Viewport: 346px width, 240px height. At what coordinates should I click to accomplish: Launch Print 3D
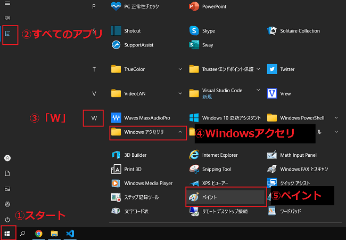tap(126, 169)
